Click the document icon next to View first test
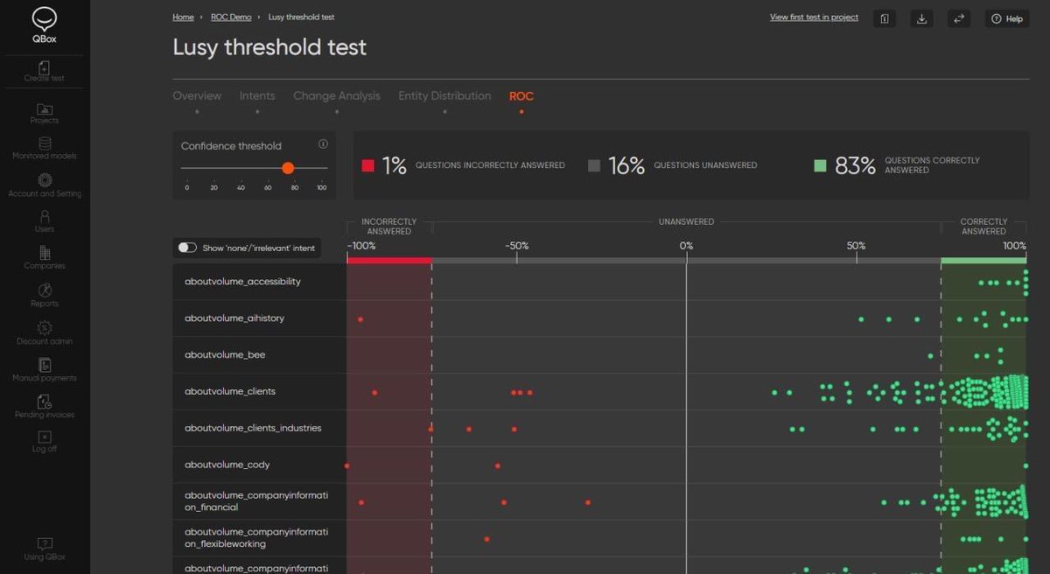Viewport: 1050px width, 574px height. coord(885,18)
